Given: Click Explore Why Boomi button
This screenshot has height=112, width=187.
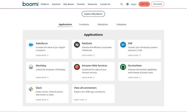Looking at the screenshot, I should (93, 14).
